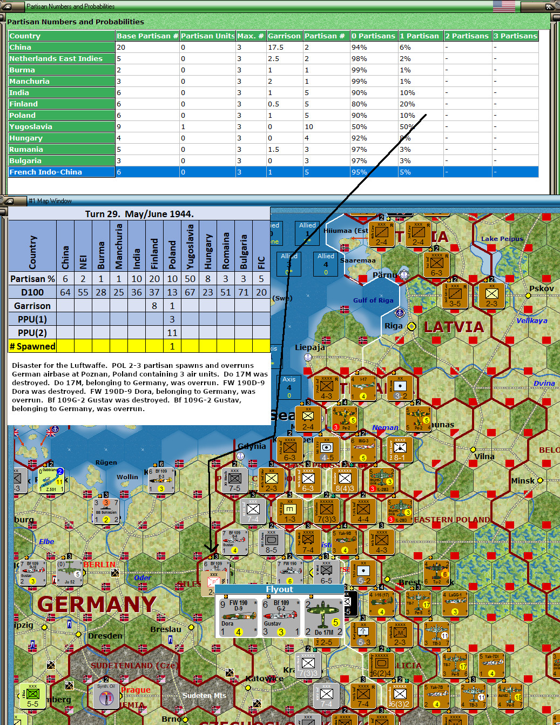The height and width of the screenshot is (725, 560).
Task: Select the Bf 109 Gustav counter near Berlin
Action: (32, 572)
